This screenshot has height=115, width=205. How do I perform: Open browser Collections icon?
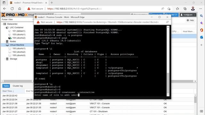(x=185, y=9)
